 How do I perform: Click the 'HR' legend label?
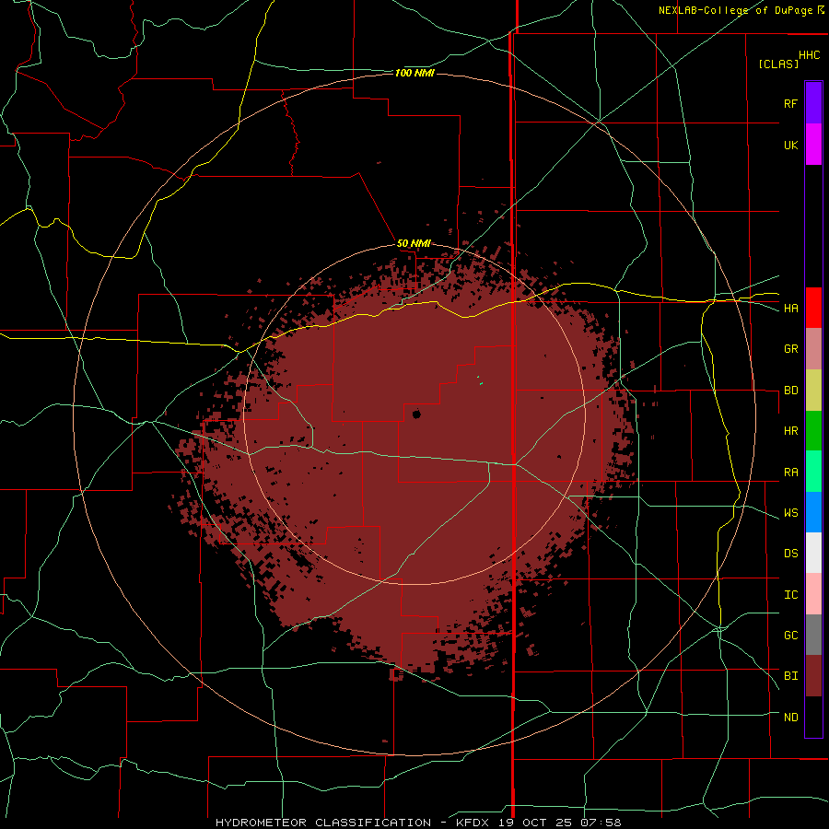click(790, 431)
